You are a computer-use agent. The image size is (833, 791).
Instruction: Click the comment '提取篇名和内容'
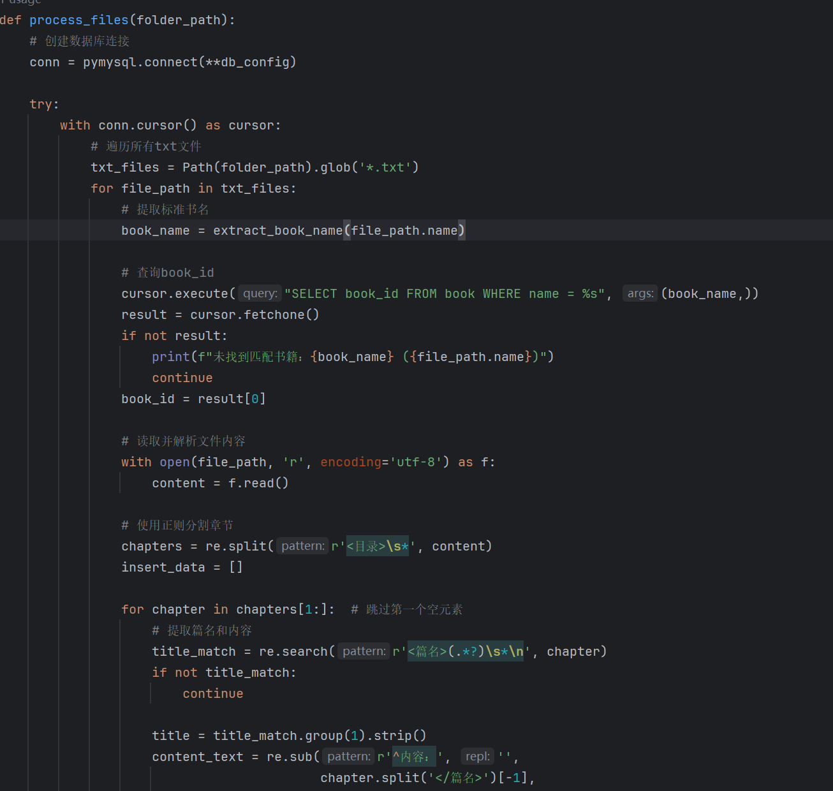tap(202, 630)
